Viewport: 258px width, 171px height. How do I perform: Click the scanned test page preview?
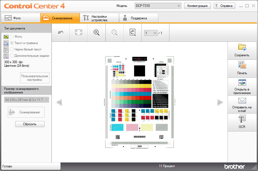[140, 102]
